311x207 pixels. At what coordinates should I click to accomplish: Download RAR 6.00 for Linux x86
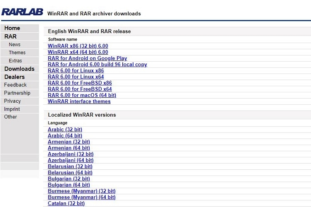point(76,70)
